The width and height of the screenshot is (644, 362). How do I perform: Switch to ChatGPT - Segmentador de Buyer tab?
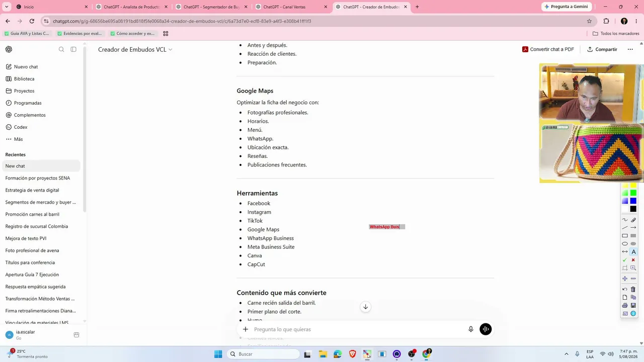point(212,7)
